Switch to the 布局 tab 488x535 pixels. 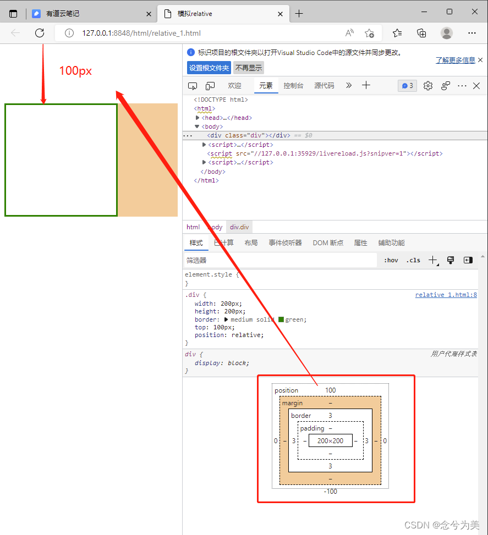tap(251, 243)
